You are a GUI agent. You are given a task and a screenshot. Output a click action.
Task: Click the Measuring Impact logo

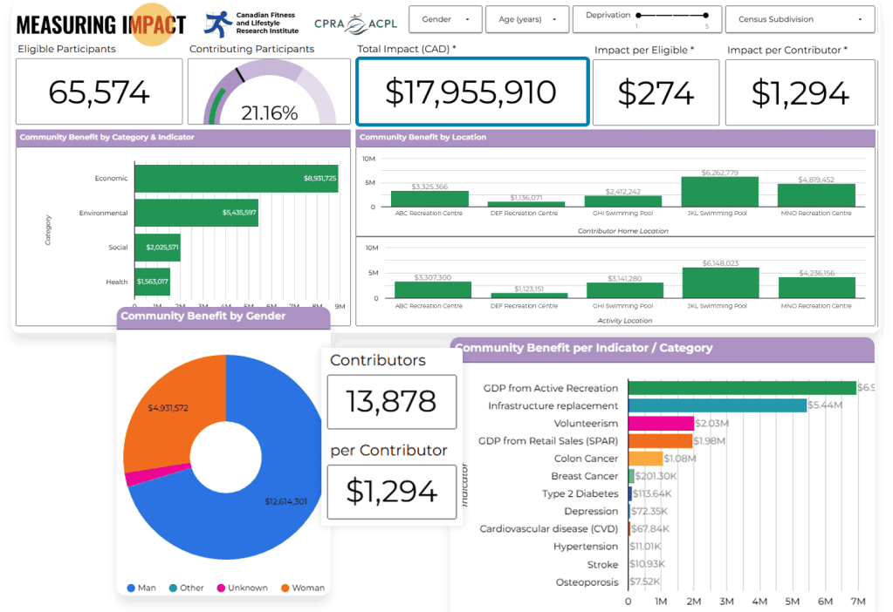pyautogui.click(x=100, y=24)
